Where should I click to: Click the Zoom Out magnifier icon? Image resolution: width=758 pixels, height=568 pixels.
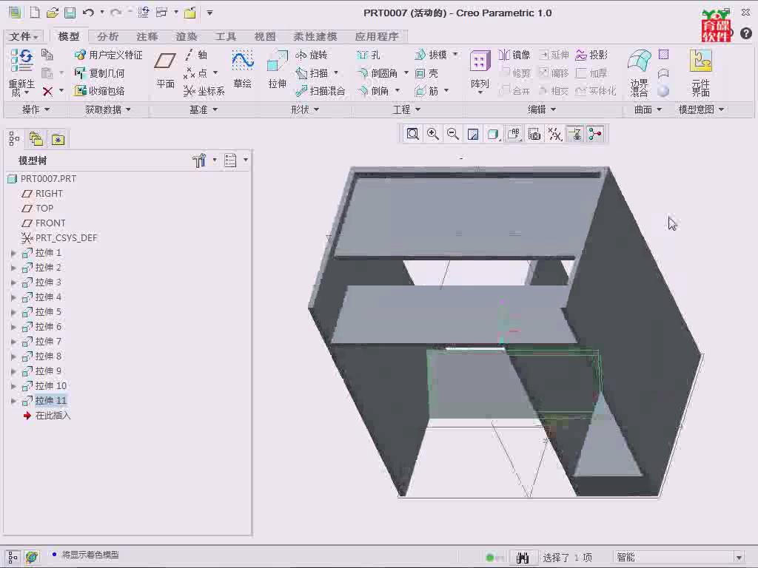(453, 134)
